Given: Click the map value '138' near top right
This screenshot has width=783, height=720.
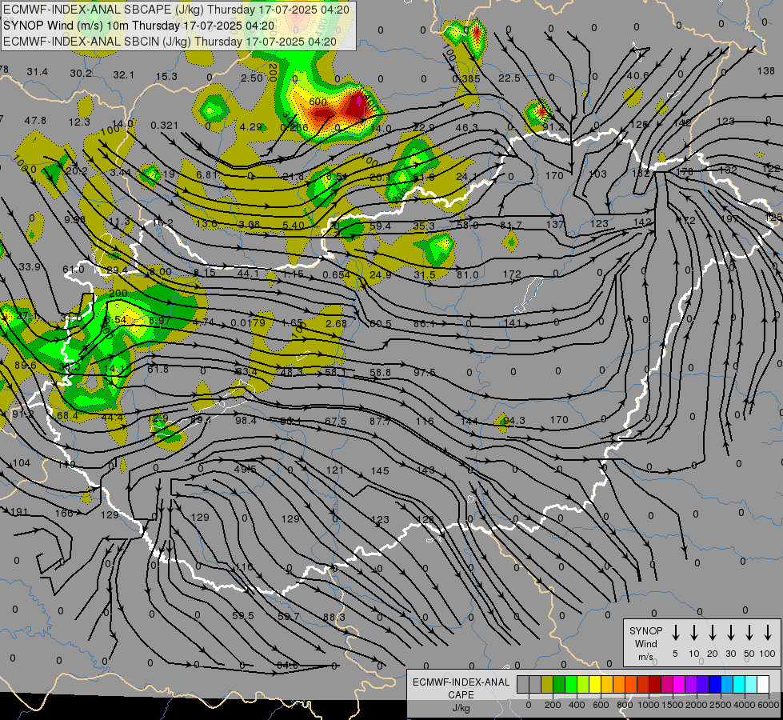Looking at the screenshot, I should tap(765, 71).
